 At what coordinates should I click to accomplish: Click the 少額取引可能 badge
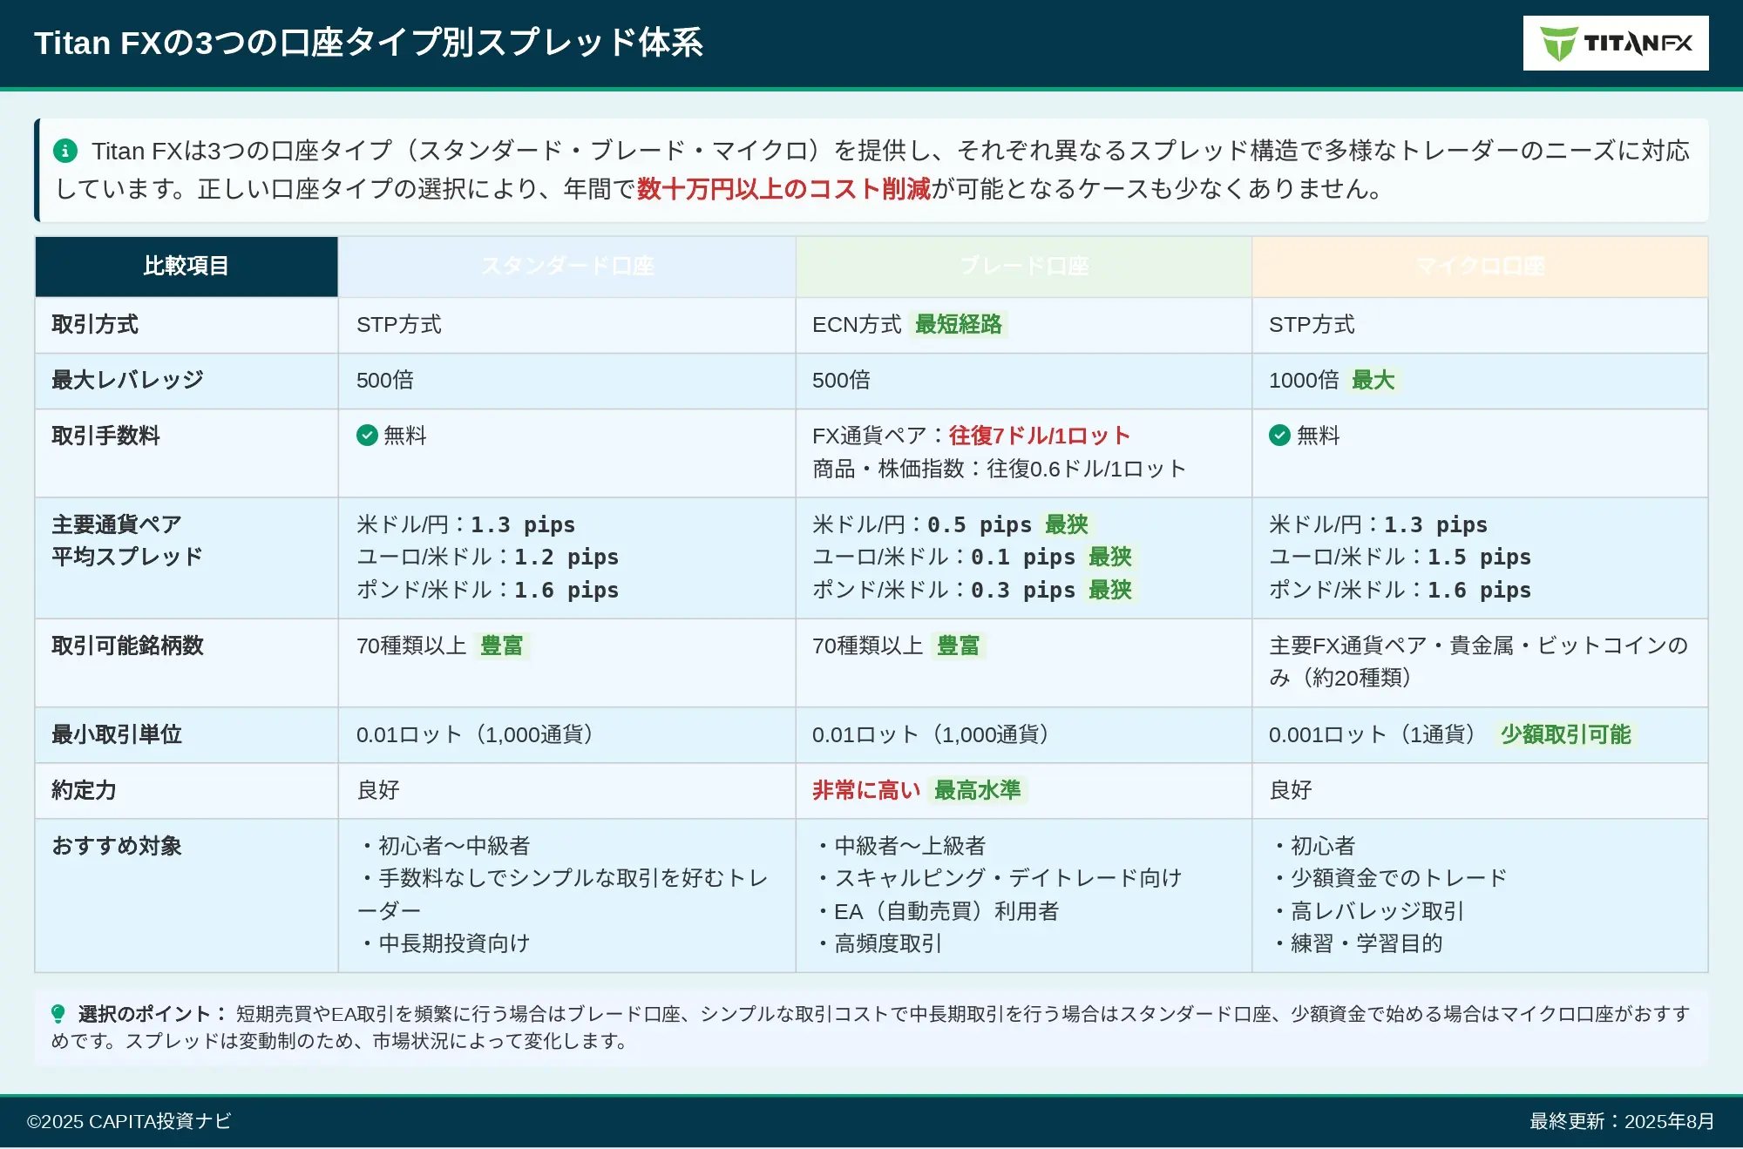(1565, 734)
